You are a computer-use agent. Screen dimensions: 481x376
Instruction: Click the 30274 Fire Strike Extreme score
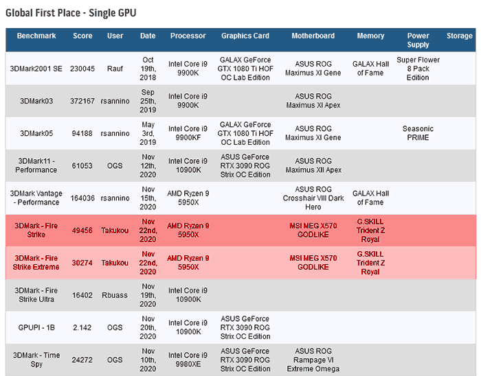click(82, 263)
